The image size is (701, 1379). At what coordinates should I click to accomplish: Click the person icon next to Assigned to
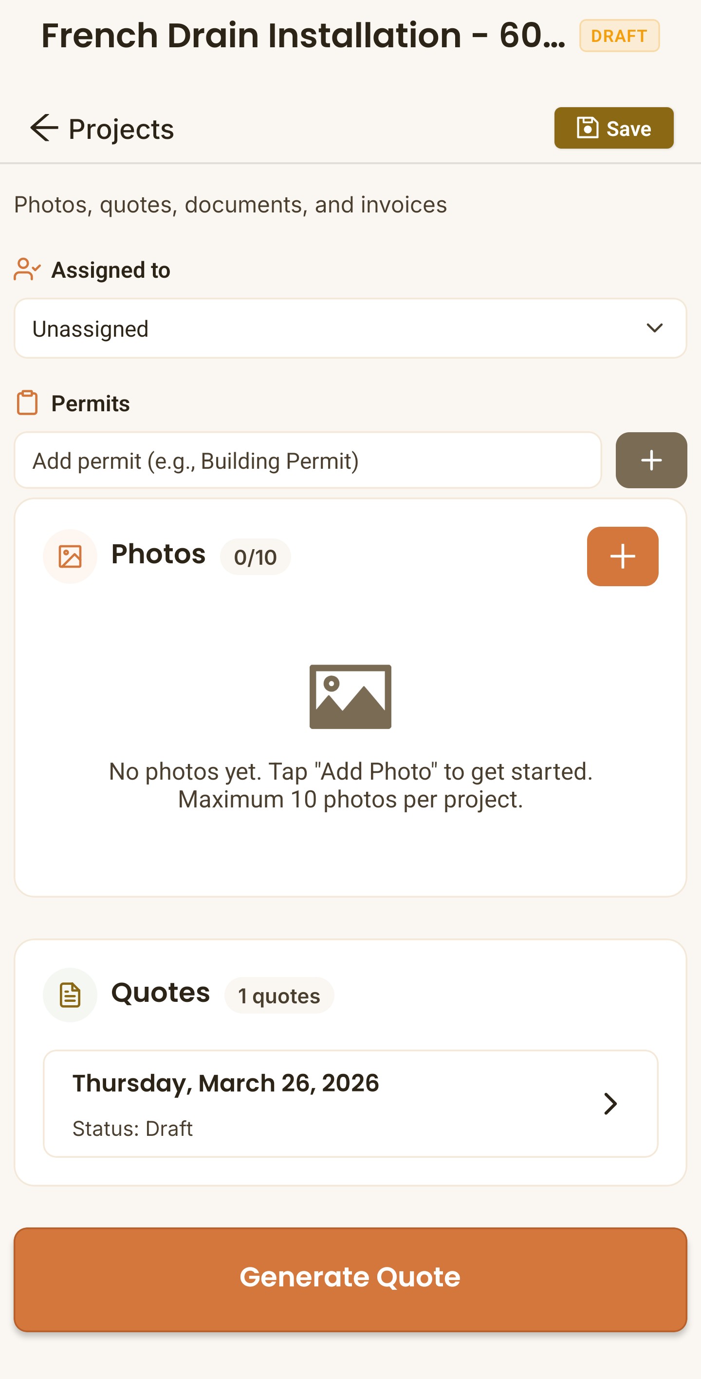26,270
